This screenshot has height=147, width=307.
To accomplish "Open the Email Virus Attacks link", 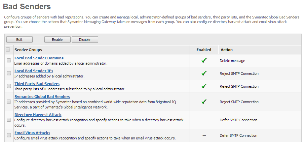I will point(32,133).
